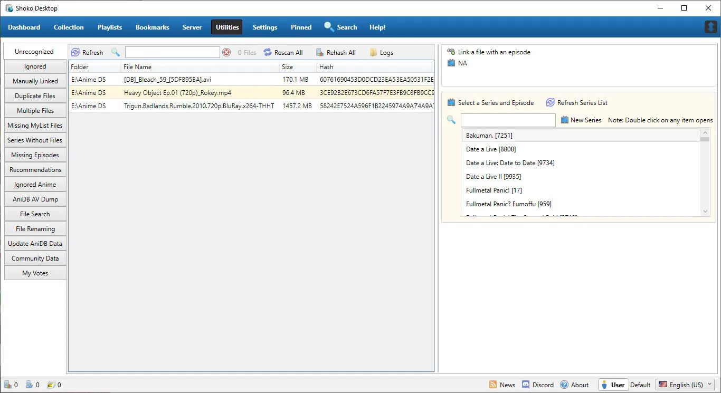The image size is (721, 393).
Task: Sort by the File Name column header
Action: point(200,67)
